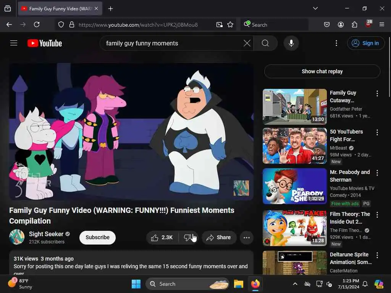Go to YouTube home via logo
The width and height of the screenshot is (391, 293).
click(x=45, y=43)
